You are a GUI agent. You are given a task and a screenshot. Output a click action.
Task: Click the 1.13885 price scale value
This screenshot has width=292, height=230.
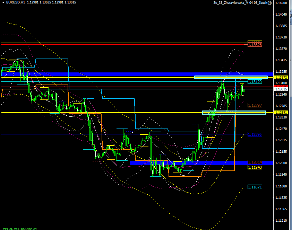tap(281, 26)
